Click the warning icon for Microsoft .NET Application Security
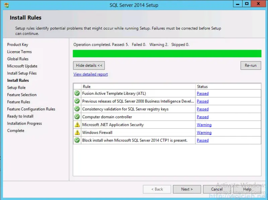This screenshot has height=200, width=268. click(77, 125)
